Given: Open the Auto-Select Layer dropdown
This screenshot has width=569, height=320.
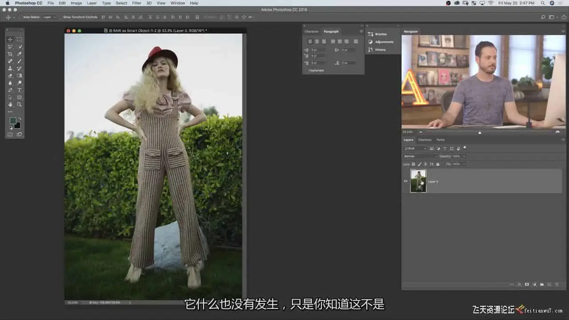Looking at the screenshot, I should point(49,17).
